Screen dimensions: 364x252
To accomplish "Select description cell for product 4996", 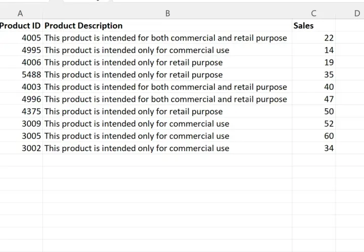I will (167, 99).
